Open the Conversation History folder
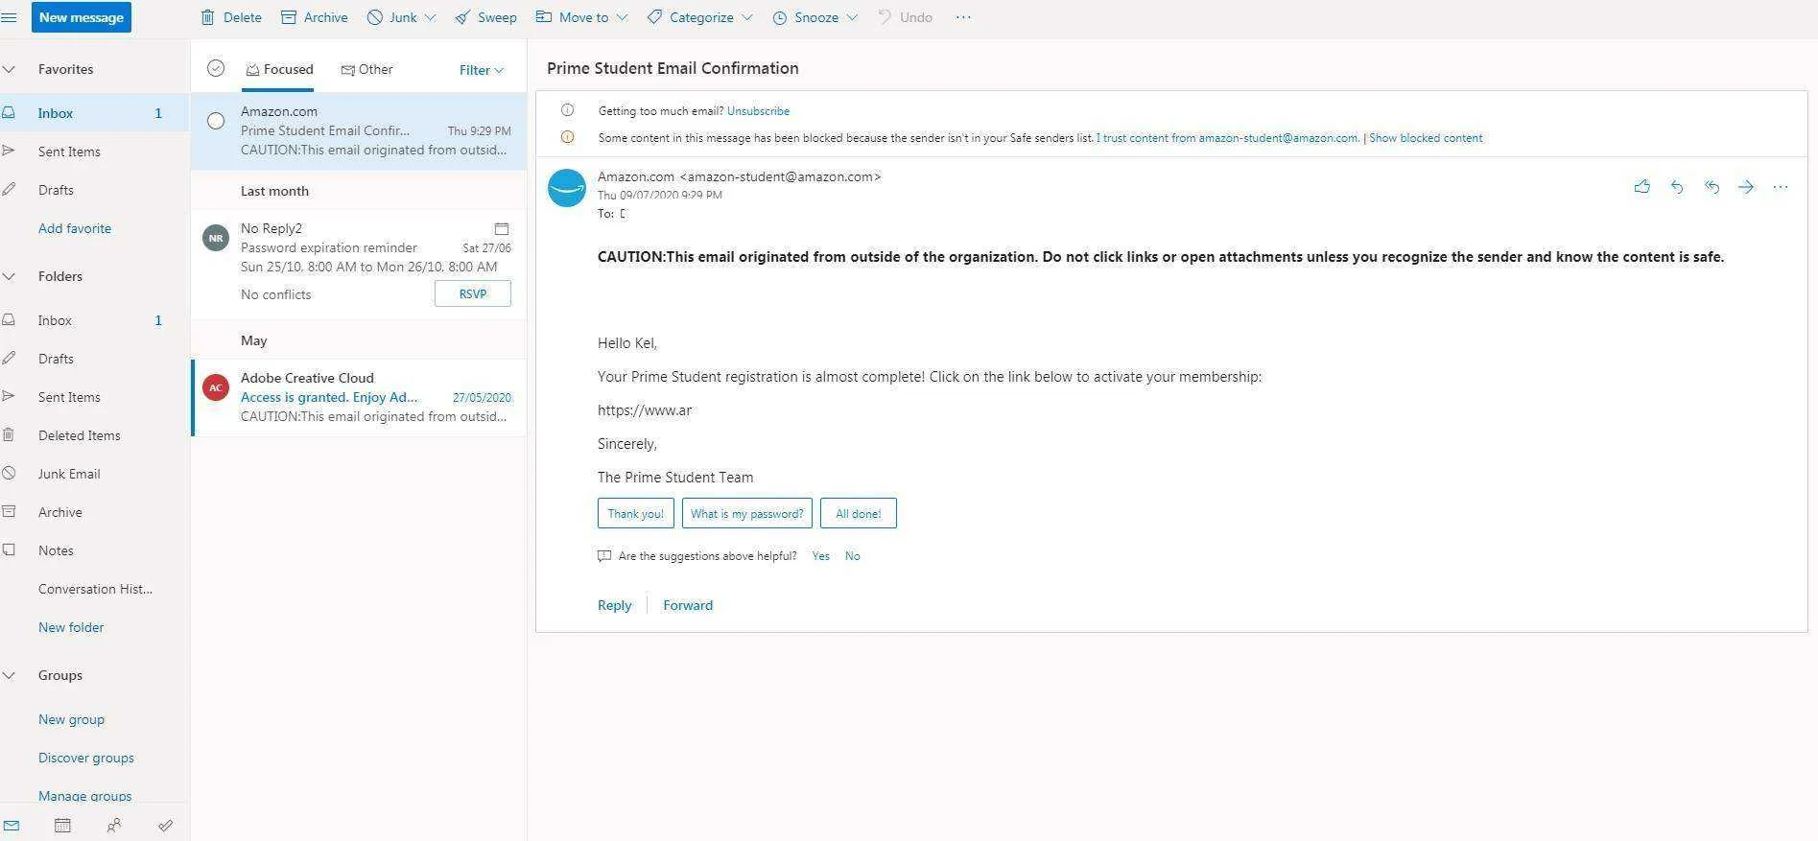1818x841 pixels. point(94,589)
